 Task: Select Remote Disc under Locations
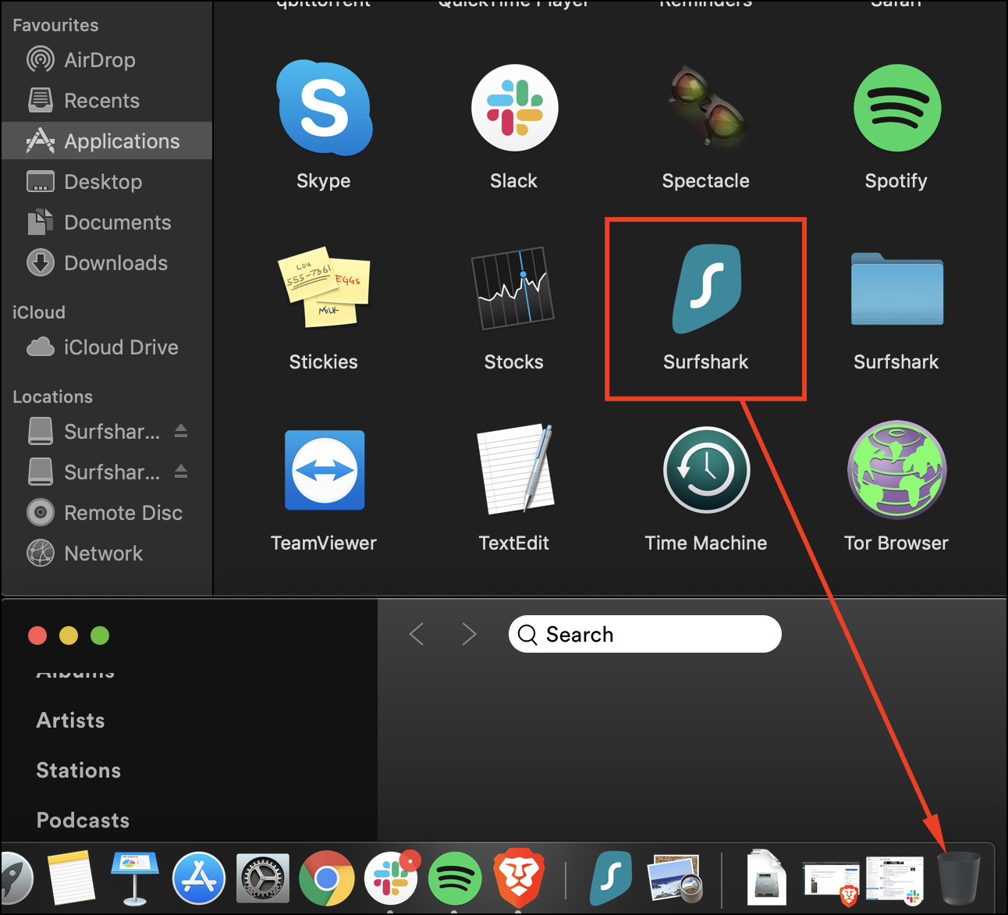(106, 512)
